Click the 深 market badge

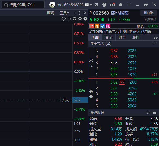click(97, 26)
